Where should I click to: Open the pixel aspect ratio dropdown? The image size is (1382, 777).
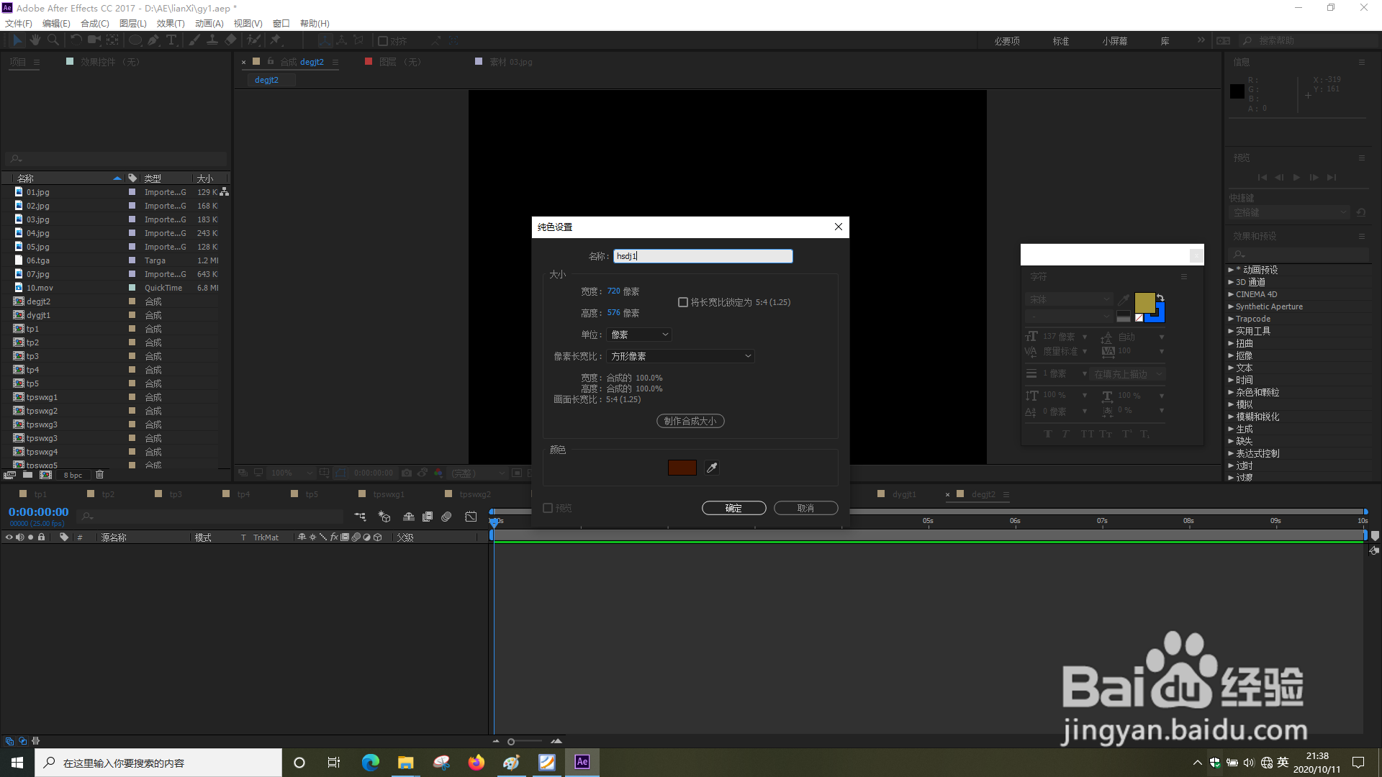click(680, 356)
